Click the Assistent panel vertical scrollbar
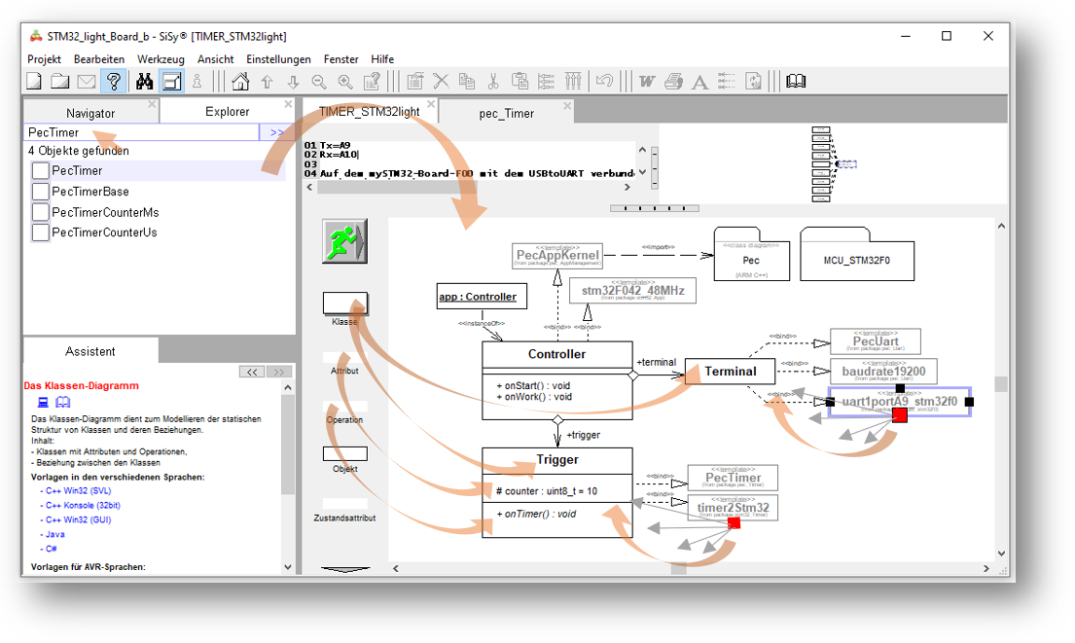 point(288,478)
